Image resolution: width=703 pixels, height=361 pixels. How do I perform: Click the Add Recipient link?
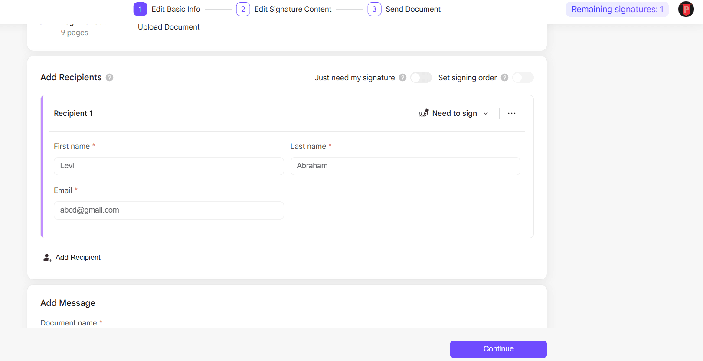pyautogui.click(x=78, y=258)
